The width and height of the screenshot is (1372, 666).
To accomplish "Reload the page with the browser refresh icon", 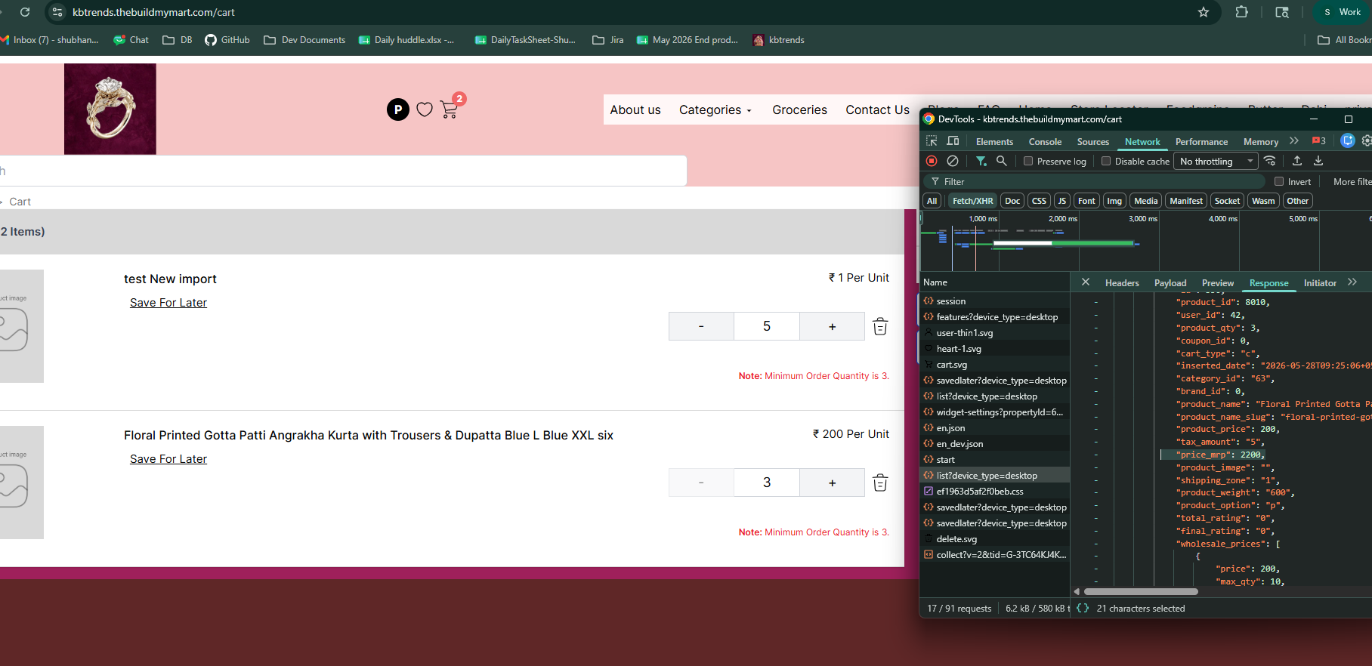I will tap(25, 12).
